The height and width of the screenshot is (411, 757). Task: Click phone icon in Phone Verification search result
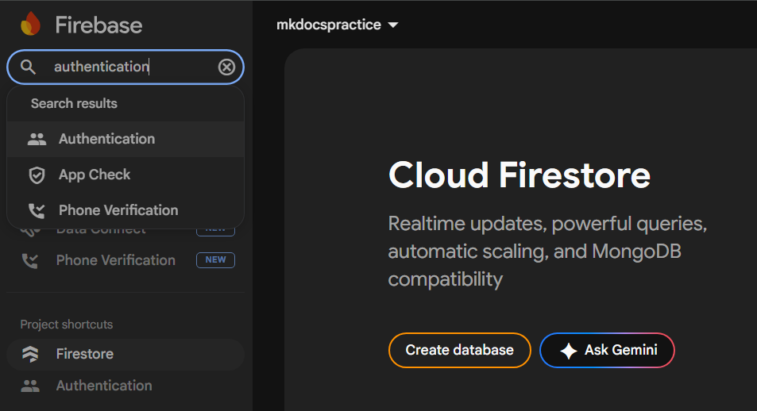[37, 211]
